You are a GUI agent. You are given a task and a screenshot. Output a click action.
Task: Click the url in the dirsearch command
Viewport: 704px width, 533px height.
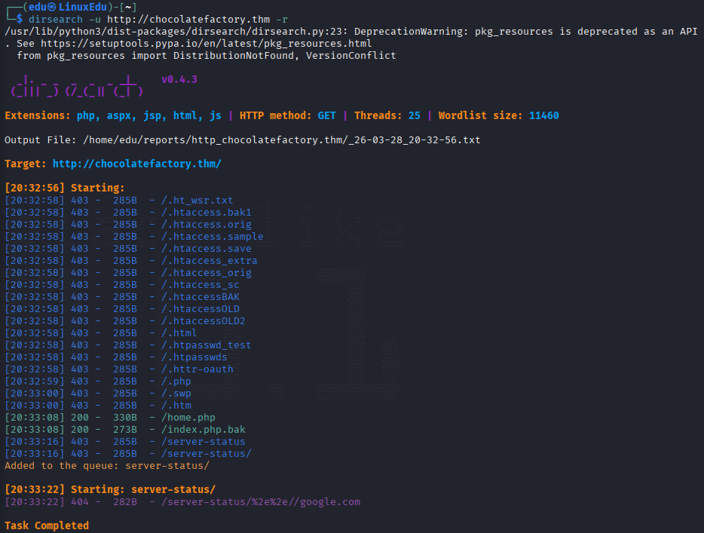[188, 20]
